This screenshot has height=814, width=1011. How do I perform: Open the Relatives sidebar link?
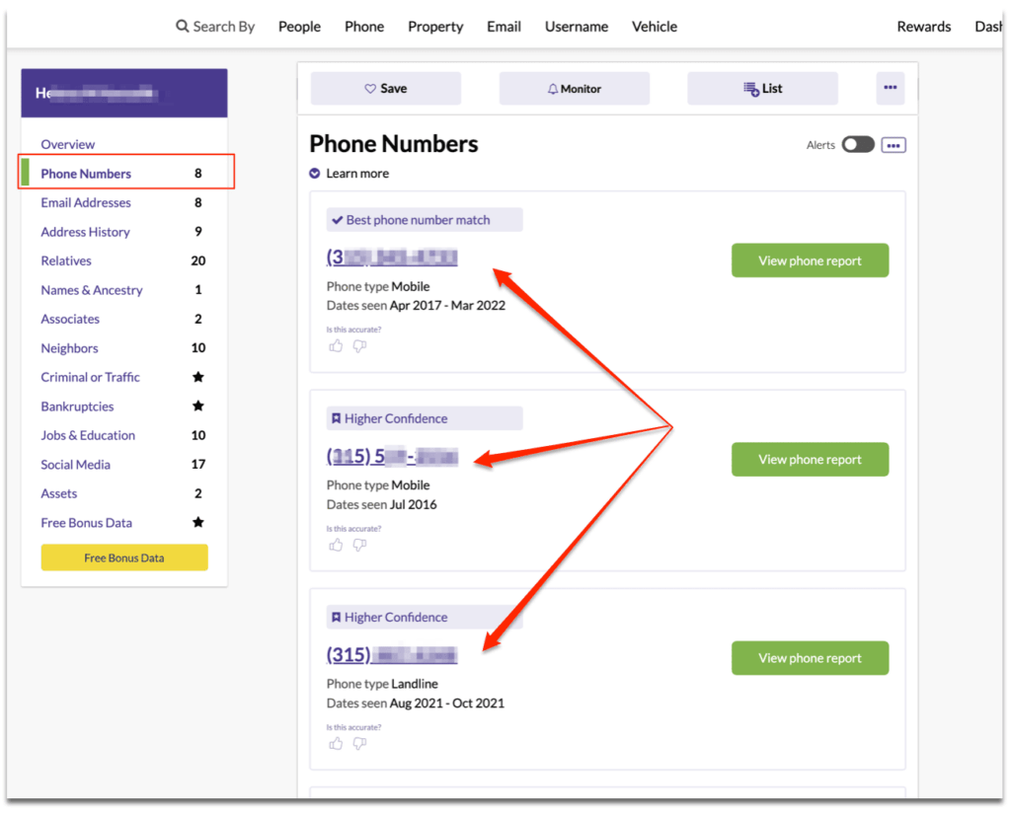click(65, 260)
